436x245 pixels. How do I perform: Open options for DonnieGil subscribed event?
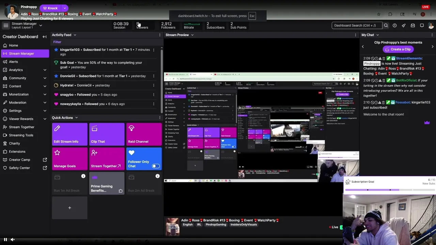(154, 76)
